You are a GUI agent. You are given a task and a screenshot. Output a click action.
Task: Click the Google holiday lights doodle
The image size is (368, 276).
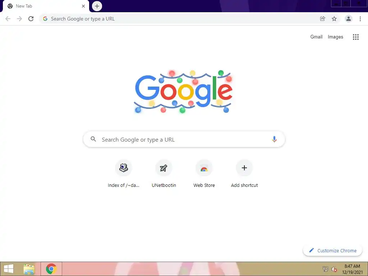[x=183, y=92]
